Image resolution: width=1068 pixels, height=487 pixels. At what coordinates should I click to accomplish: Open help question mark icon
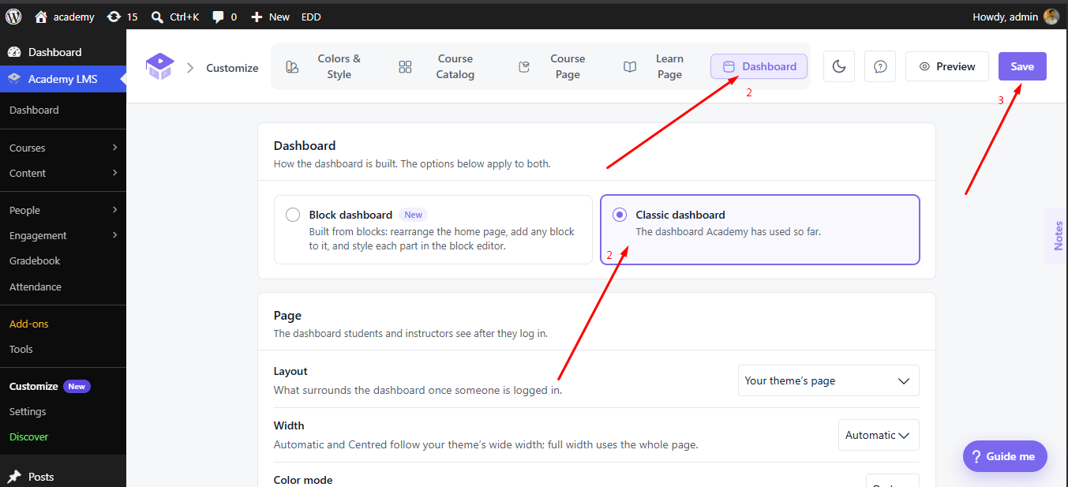pyautogui.click(x=880, y=66)
